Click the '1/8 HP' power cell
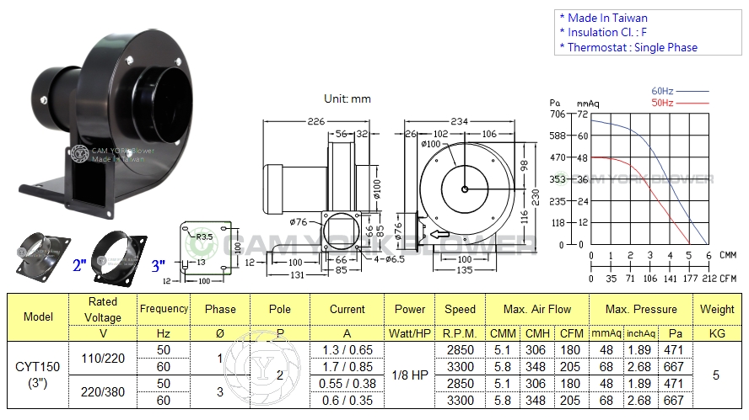Image resolution: width=749 pixels, height=420 pixels. 410,375
